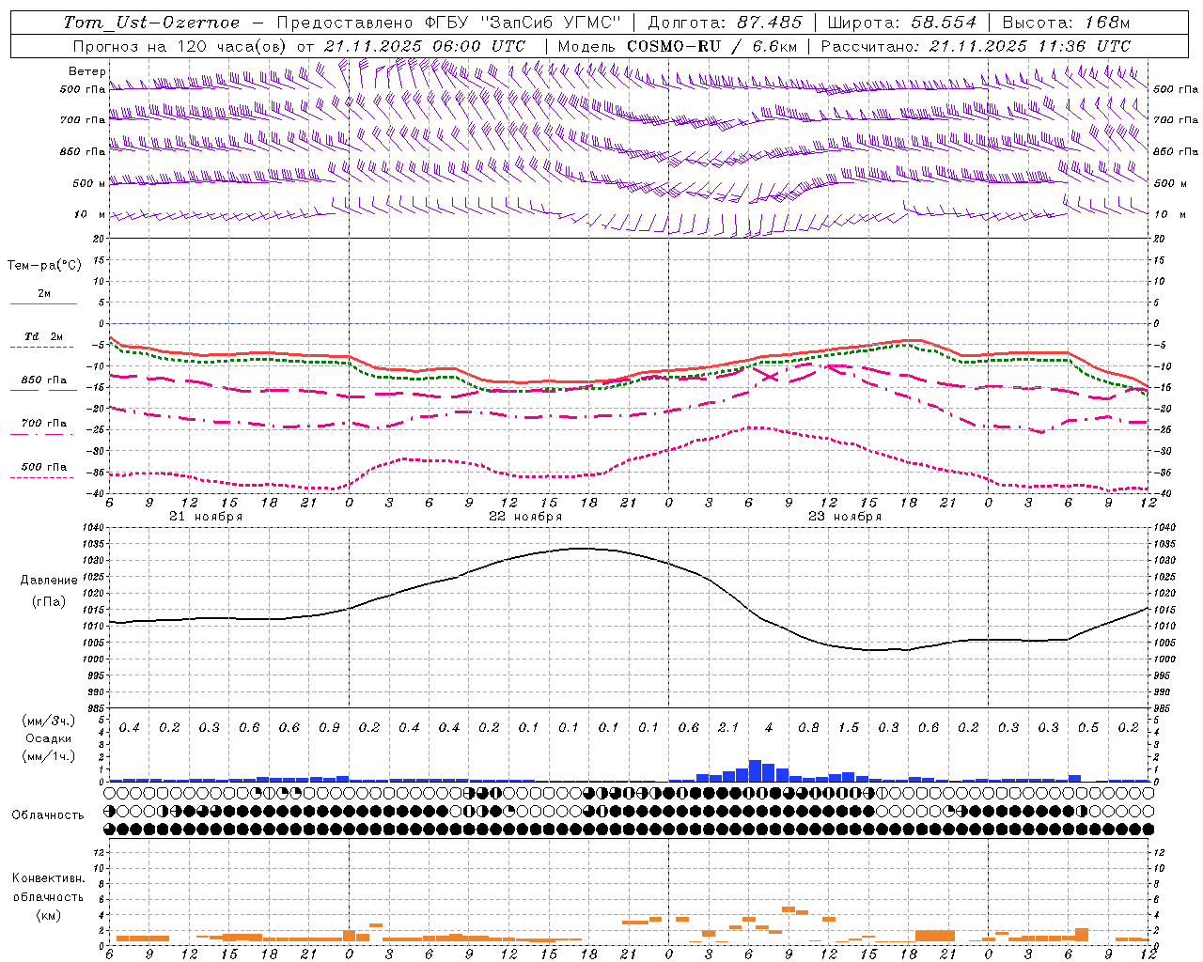1203x962 pixels.
Task: Click the Облачность cloud cover label
Action: pyautogui.click(x=48, y=815)
